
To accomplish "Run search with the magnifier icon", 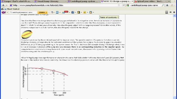I will 163,5.
